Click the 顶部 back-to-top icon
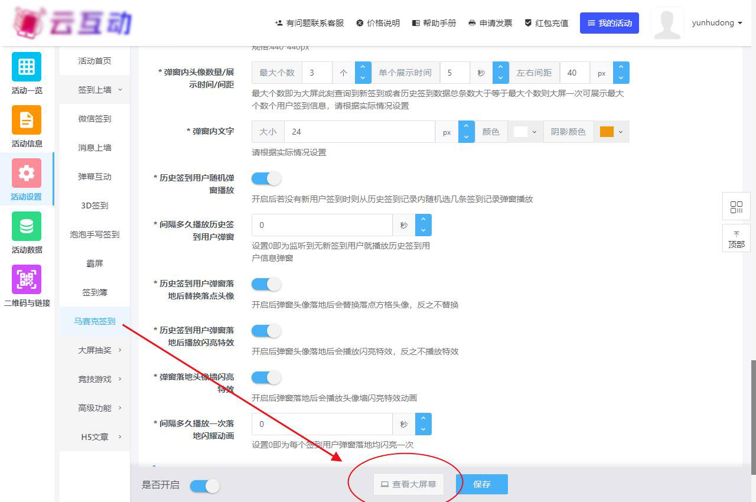Viewport: 756px width, 502px height. (x=736, y=239)
